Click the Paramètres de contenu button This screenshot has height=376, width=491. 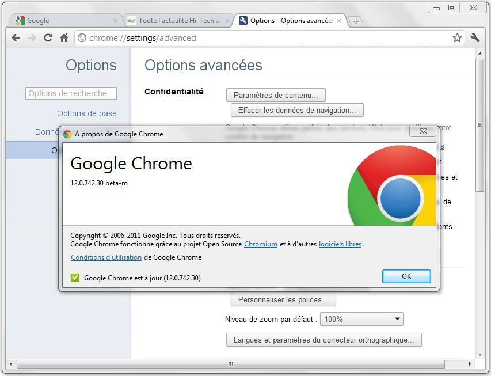276,95
